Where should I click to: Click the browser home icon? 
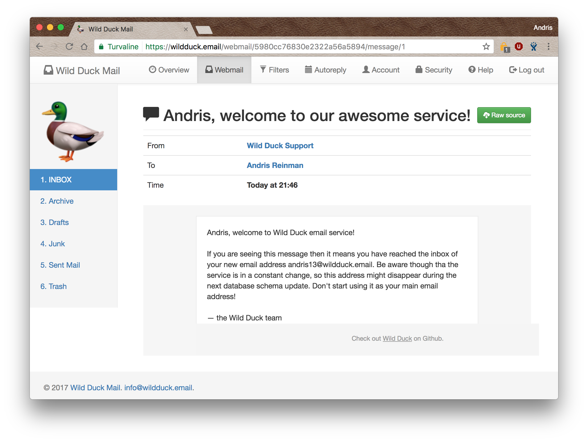point(84,47)
